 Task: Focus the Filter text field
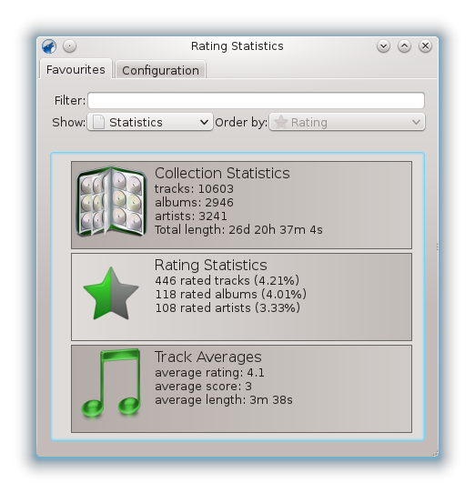(256, 100)
